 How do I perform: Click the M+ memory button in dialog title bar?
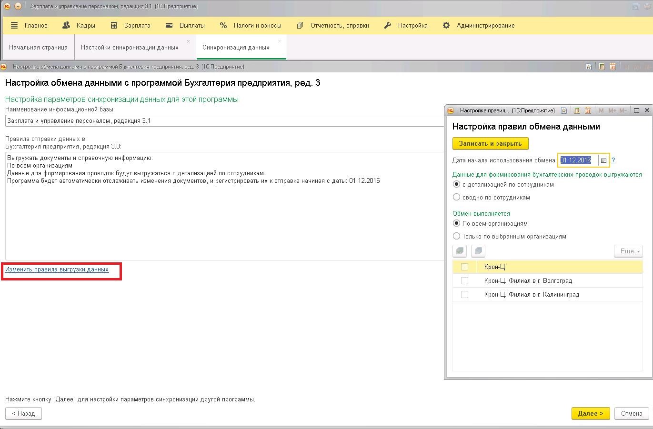(612, 110)
